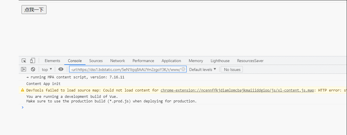The image size is (347, 135).
Task: Activate the inspect element picker icon
Action: 24,61
